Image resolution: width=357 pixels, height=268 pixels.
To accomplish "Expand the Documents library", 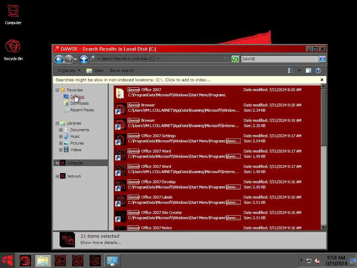I will click(x=61, y=130).
